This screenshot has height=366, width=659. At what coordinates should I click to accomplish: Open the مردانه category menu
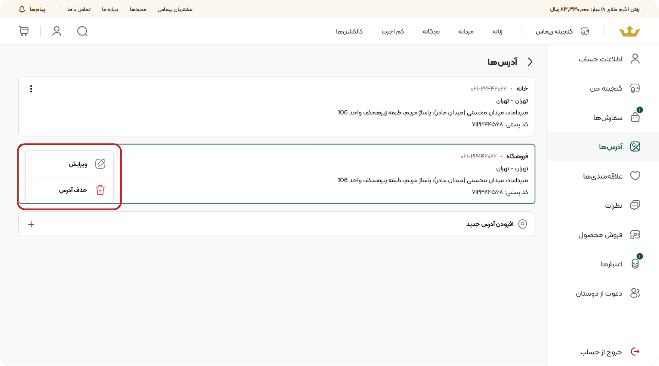click(x=466, y=31)
